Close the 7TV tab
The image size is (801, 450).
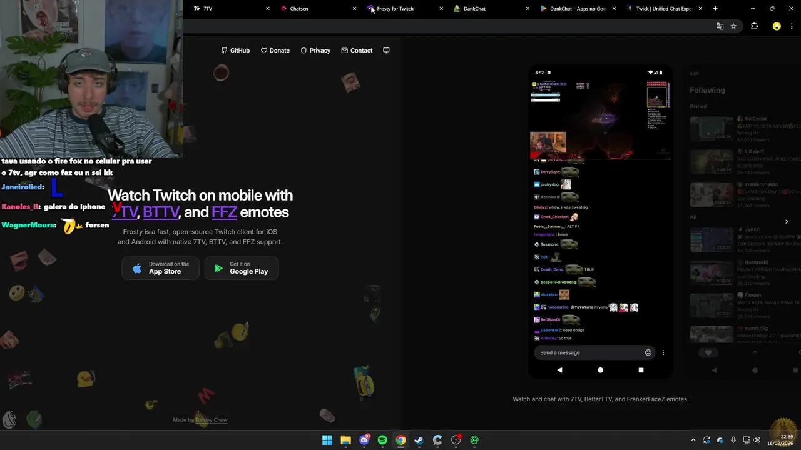click(x=268, y=9)
